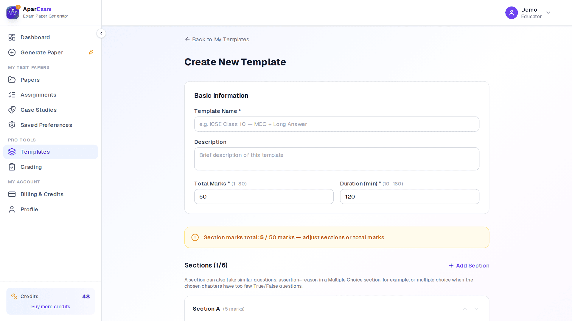This screenshot has width=572, height=321.
Task: Click the Profile person icon
Action: 12,209
